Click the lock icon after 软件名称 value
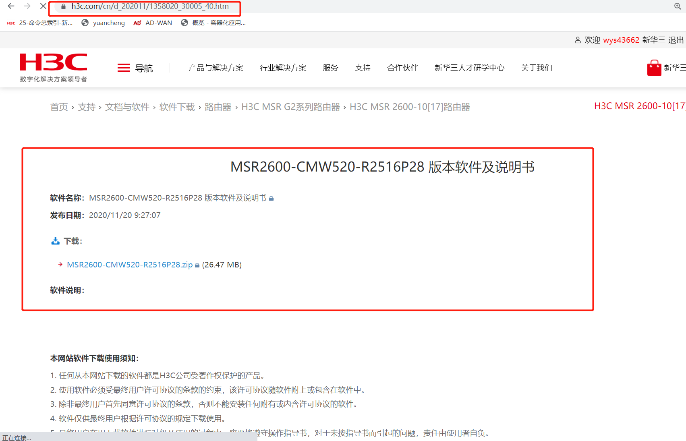The height and width of the screenshot is (441, 686). point(271,198)
